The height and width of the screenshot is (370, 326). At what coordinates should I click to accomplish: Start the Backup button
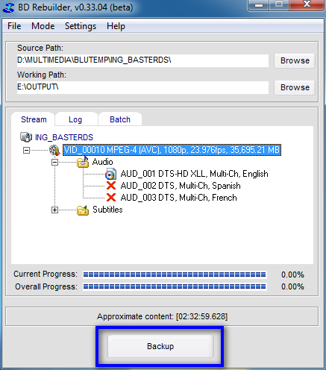click(160, 346)
